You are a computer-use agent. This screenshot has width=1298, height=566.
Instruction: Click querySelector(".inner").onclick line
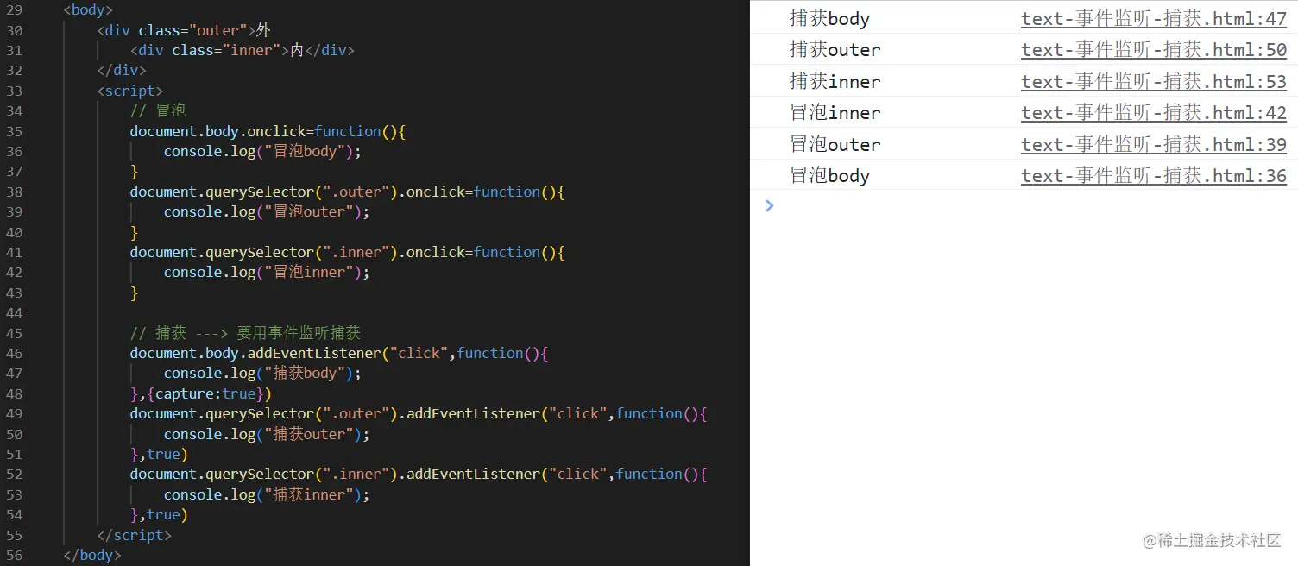click(347, 252)
